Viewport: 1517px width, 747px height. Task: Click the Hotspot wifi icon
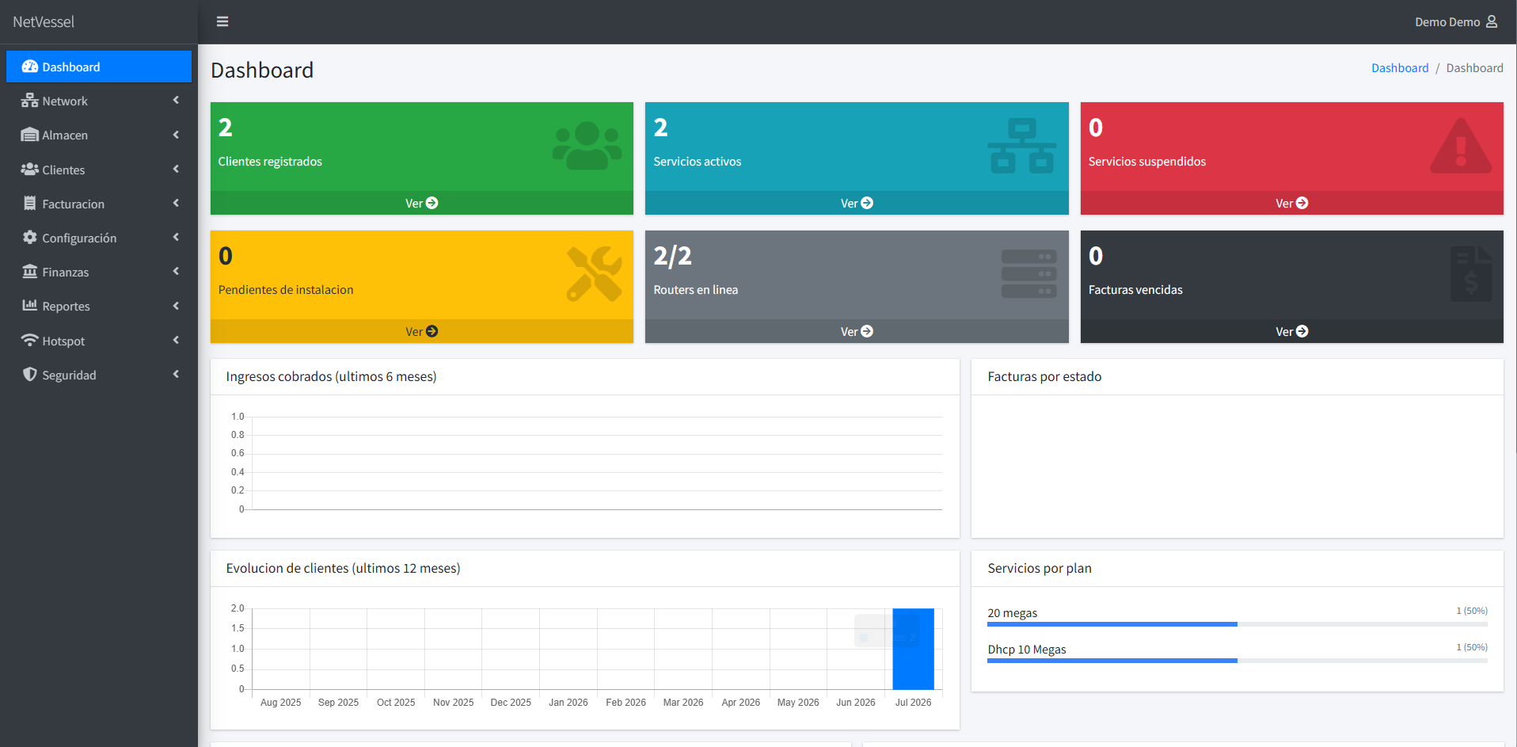point(30,340)
